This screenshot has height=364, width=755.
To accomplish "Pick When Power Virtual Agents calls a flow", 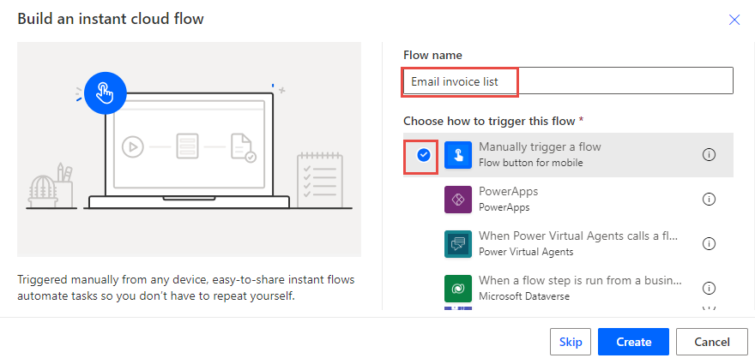I will click(x=568, y=244).
